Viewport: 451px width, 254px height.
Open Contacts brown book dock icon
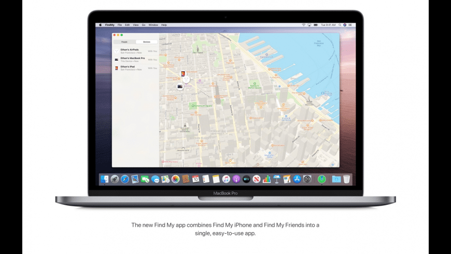coord(186,179)
